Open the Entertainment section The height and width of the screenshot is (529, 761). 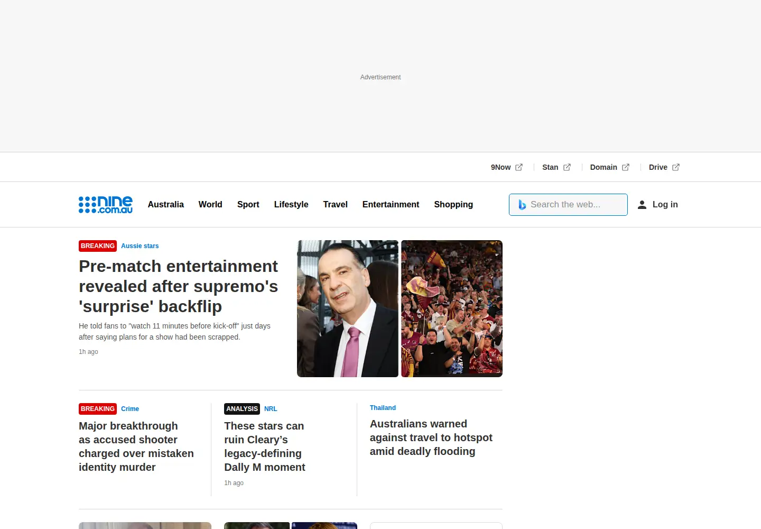tap(391, 204)
